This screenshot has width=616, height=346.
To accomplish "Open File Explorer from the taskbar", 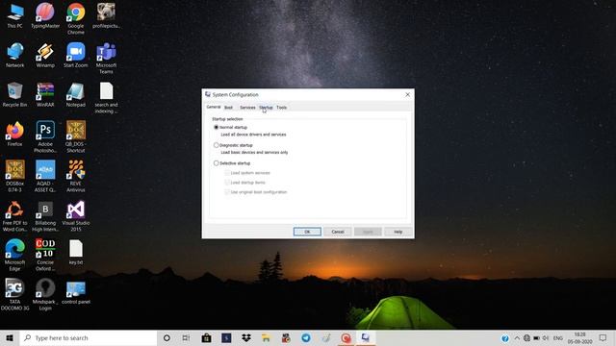I will pyautogui.click(x=266, y=337).
